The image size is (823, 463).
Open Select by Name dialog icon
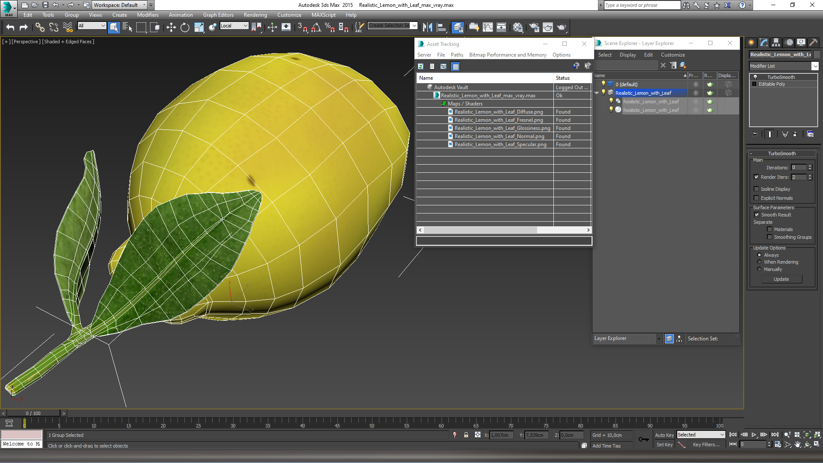coord(127,27)
